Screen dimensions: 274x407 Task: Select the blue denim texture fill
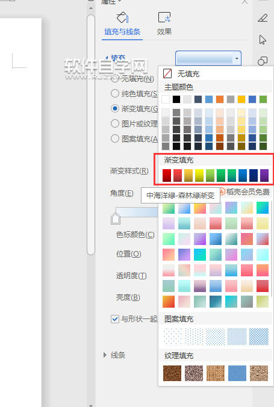(237, 373)
